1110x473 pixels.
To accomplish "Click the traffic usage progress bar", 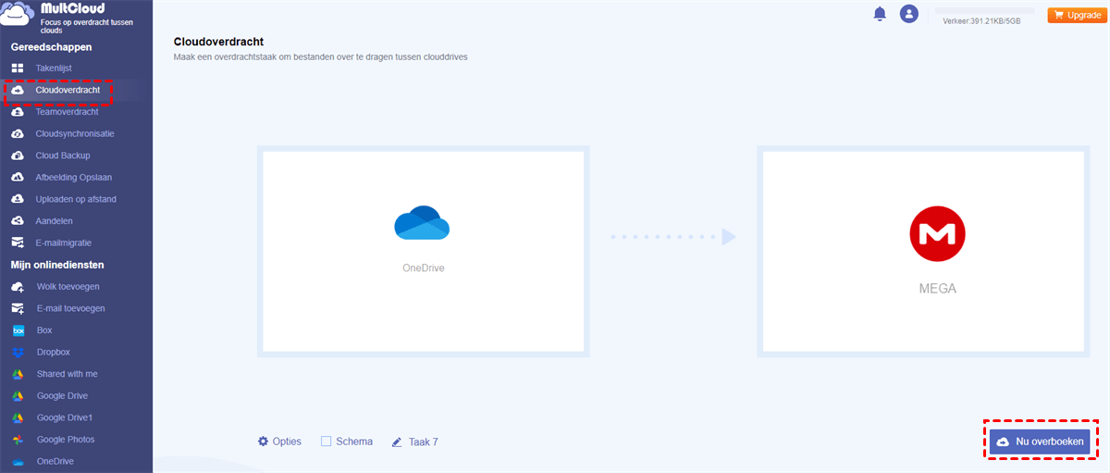I will tap(985, 10).
